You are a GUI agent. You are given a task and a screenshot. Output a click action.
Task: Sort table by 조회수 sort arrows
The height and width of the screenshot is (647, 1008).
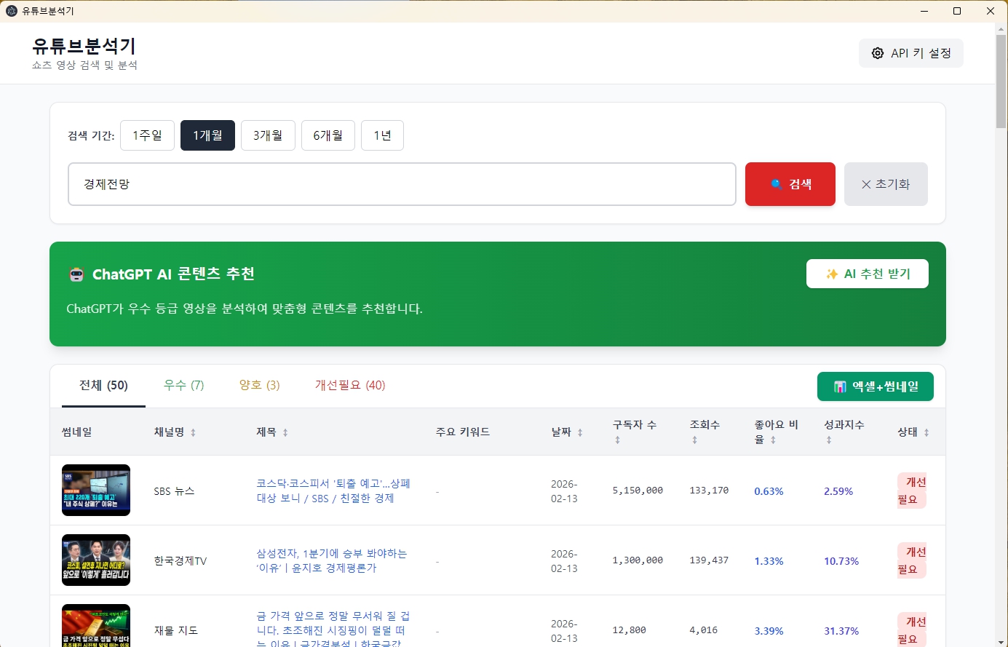[694, 440]
